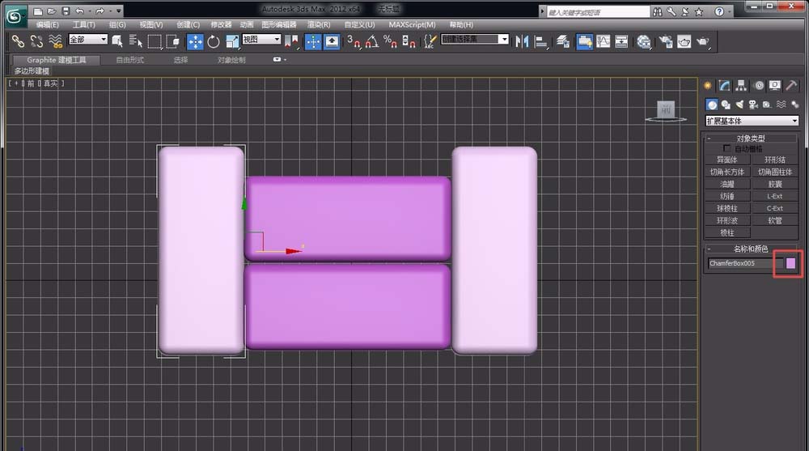Screen dimensions: 809x451
Task: Open Rendered Frame Window teapot icon
Action: tap(684, 41)
